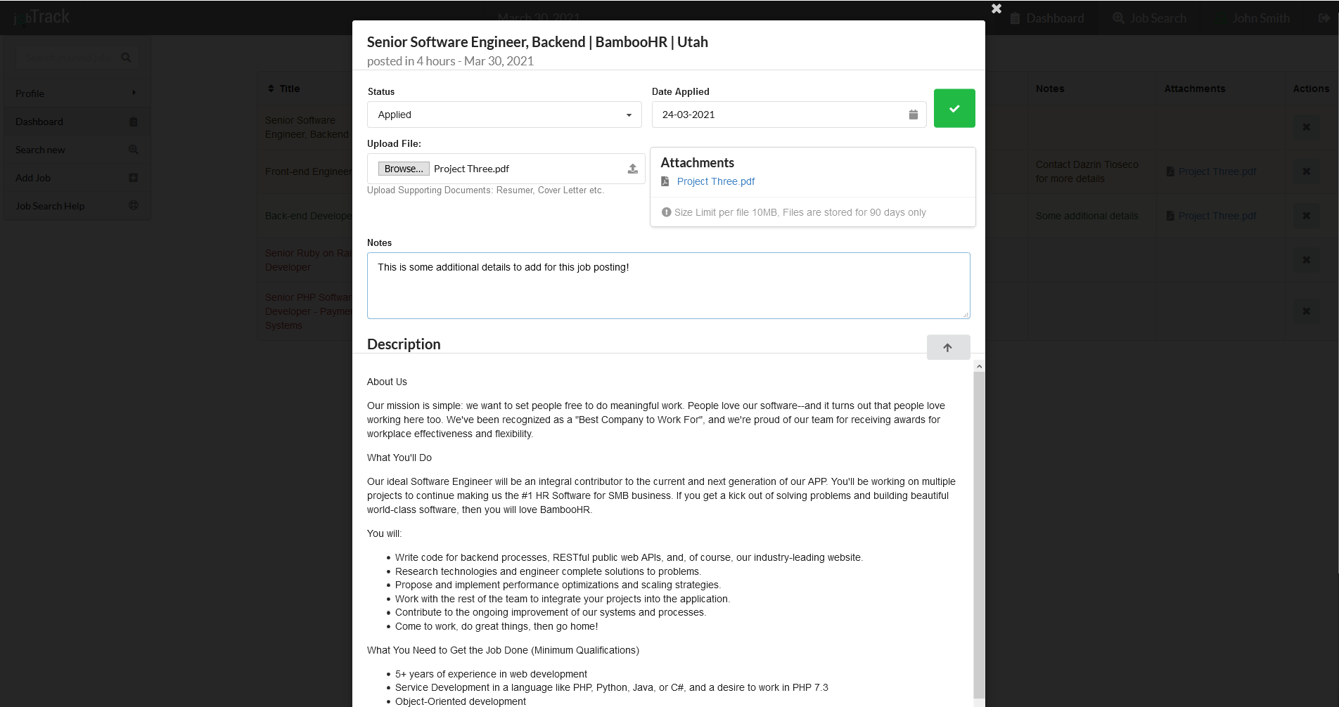Upload the file via the upload arrow icon
The image size is (1339, 707).
tap(632, 169)
